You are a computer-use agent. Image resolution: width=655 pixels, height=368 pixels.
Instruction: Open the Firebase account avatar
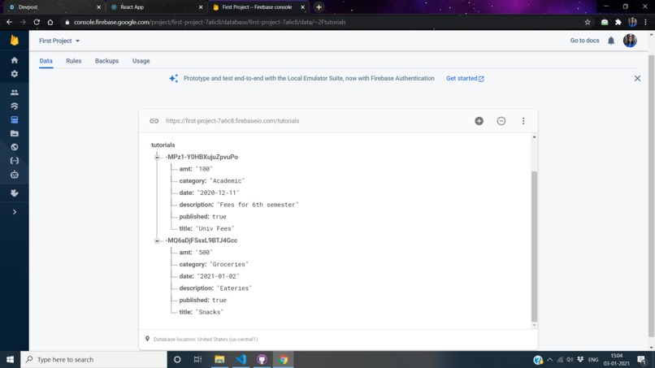click(630, 41)
